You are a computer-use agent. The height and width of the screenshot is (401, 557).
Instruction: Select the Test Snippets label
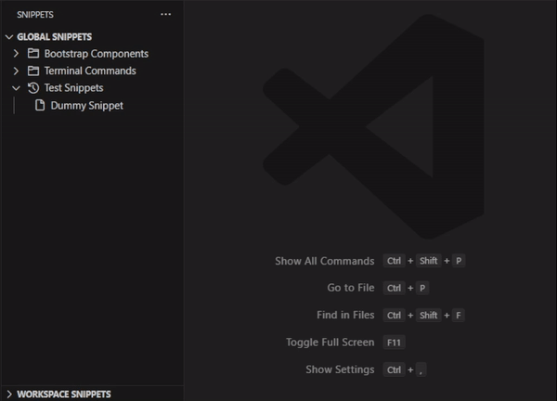73,88
